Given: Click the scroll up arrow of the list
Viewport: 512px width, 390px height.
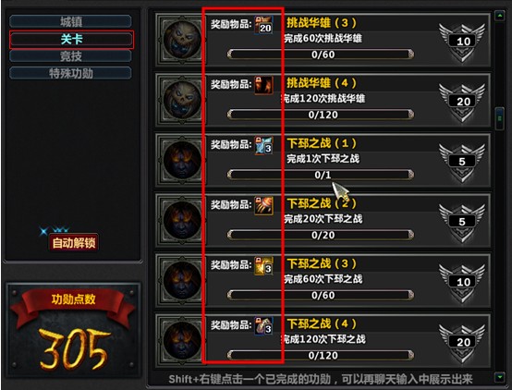Looking at the screenshot, I should tap(500, 16).
